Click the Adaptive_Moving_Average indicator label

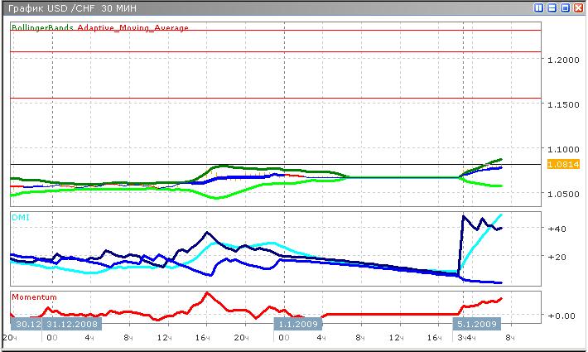tap(133, 27)
